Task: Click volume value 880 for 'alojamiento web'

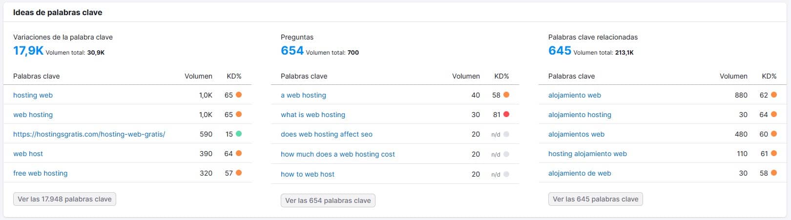Action: [741, 95]
